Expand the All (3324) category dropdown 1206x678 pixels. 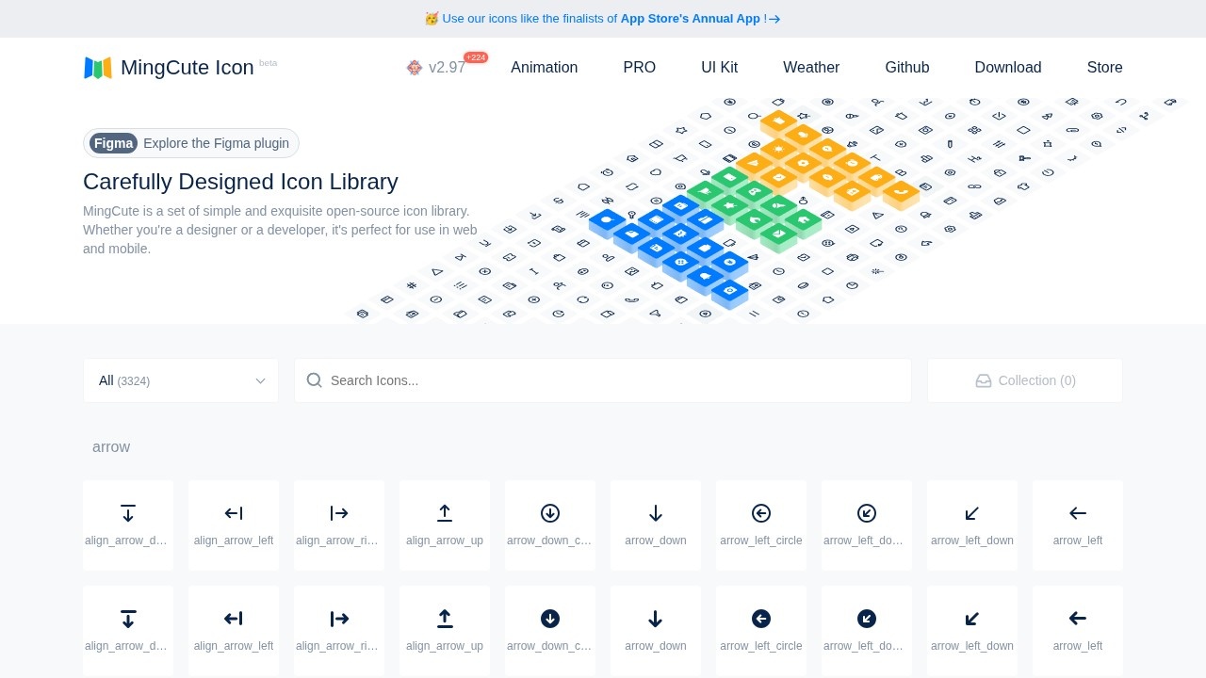click(181, 380)
